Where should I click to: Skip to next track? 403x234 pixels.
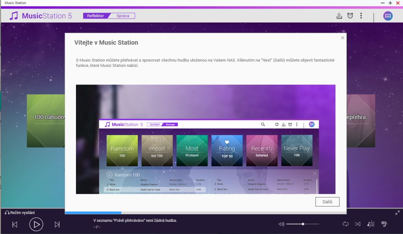(x=57, y=225)
